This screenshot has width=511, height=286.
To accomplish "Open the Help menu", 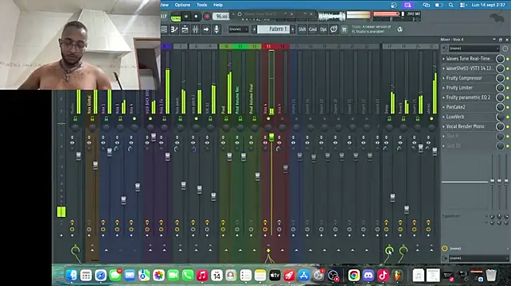I will tap(218, 5).
